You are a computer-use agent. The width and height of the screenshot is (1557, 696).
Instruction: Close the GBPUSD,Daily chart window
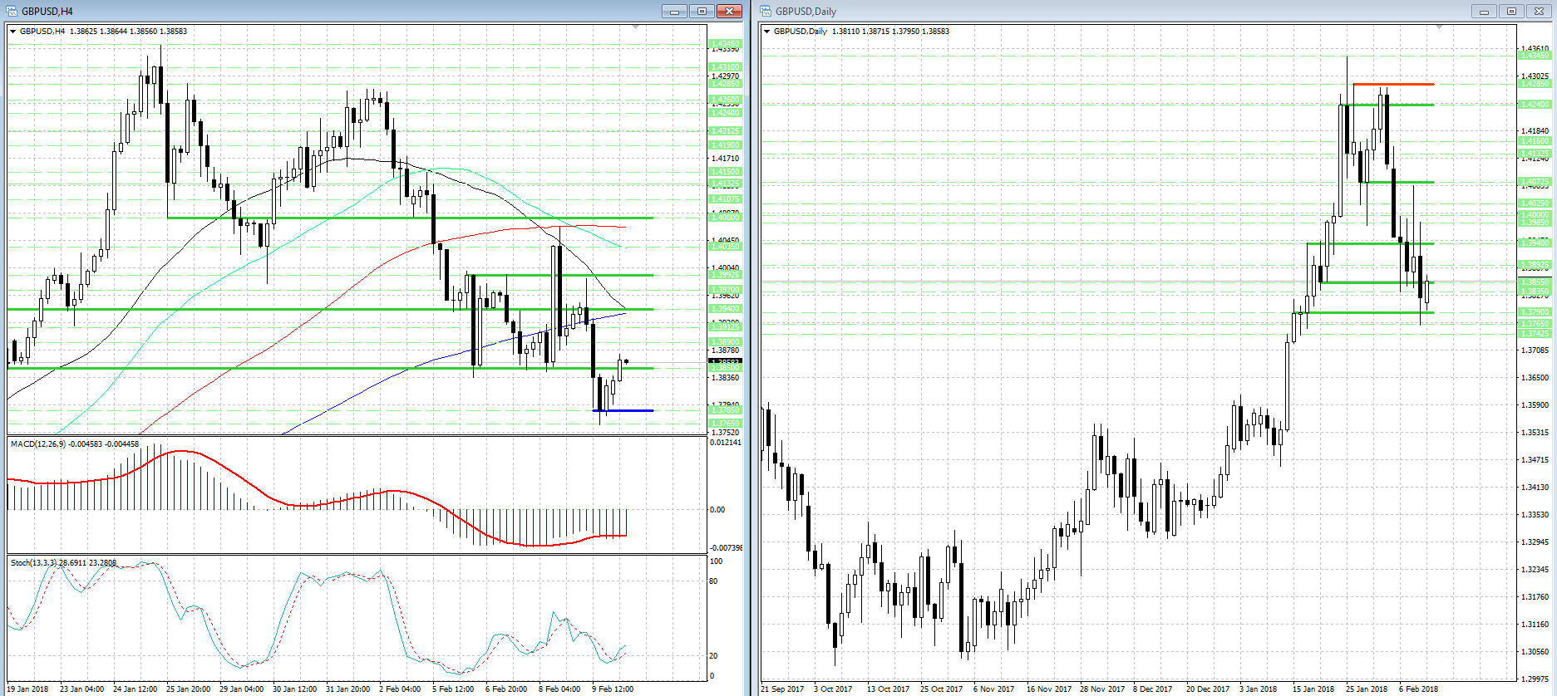(x=1539, y=11)
